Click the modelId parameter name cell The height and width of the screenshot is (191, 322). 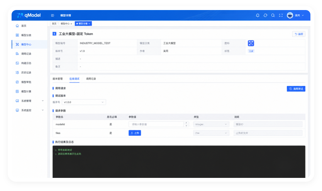point(60,124)
